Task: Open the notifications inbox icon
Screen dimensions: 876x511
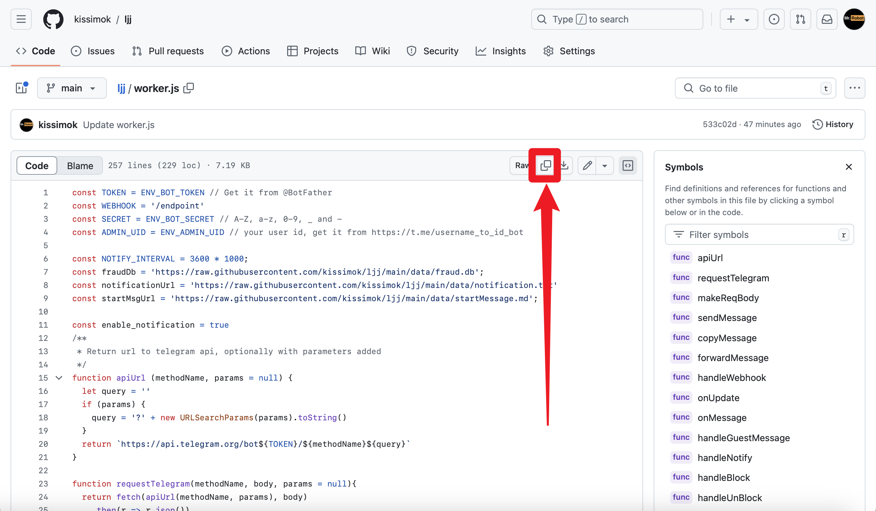Action: pyautogui.click(x=827, y=19)
